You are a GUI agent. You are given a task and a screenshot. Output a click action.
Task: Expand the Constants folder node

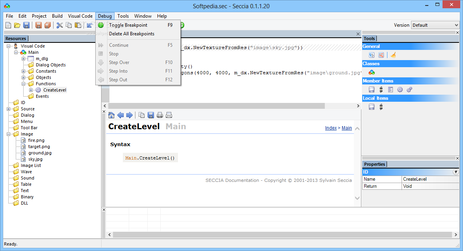pyautogui.click(x=23, y=71)
